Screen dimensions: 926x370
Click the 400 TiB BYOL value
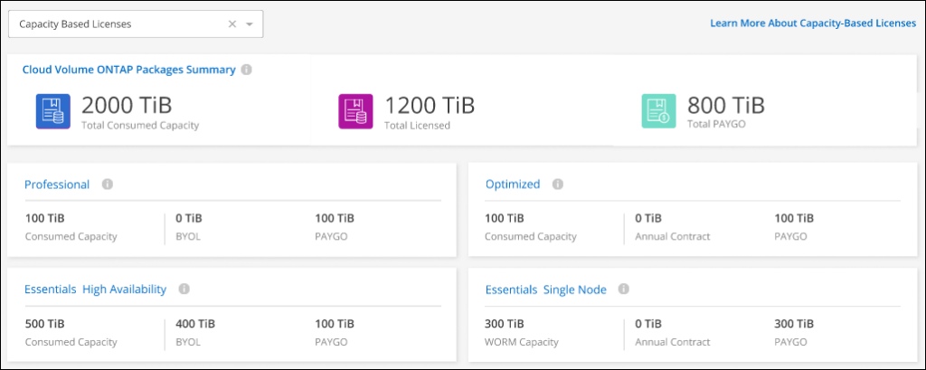click(194, 323)
